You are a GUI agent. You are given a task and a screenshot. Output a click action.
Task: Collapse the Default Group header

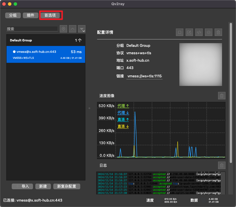pos(46,40)
